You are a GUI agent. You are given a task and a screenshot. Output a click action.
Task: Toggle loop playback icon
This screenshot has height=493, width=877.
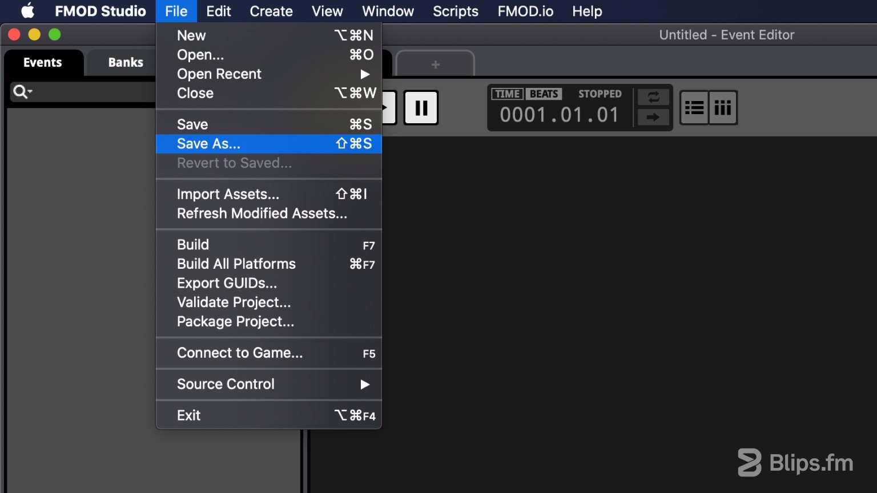click(653, 97)
